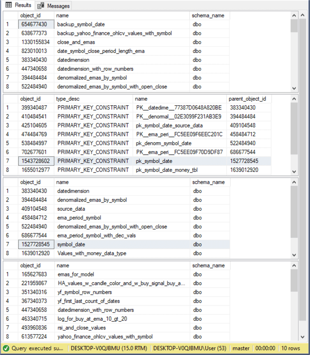Select ema_period_symbol_with_dec_vals cell

122,235
